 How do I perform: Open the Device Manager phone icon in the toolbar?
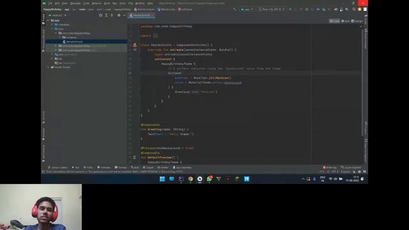click(341, 9)
